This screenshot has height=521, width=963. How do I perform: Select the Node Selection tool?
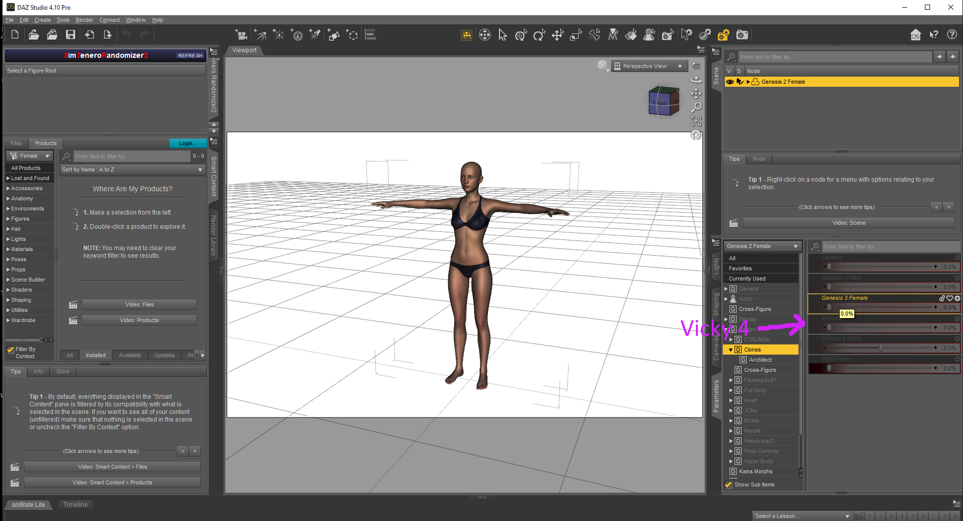(x=503, y=34)
